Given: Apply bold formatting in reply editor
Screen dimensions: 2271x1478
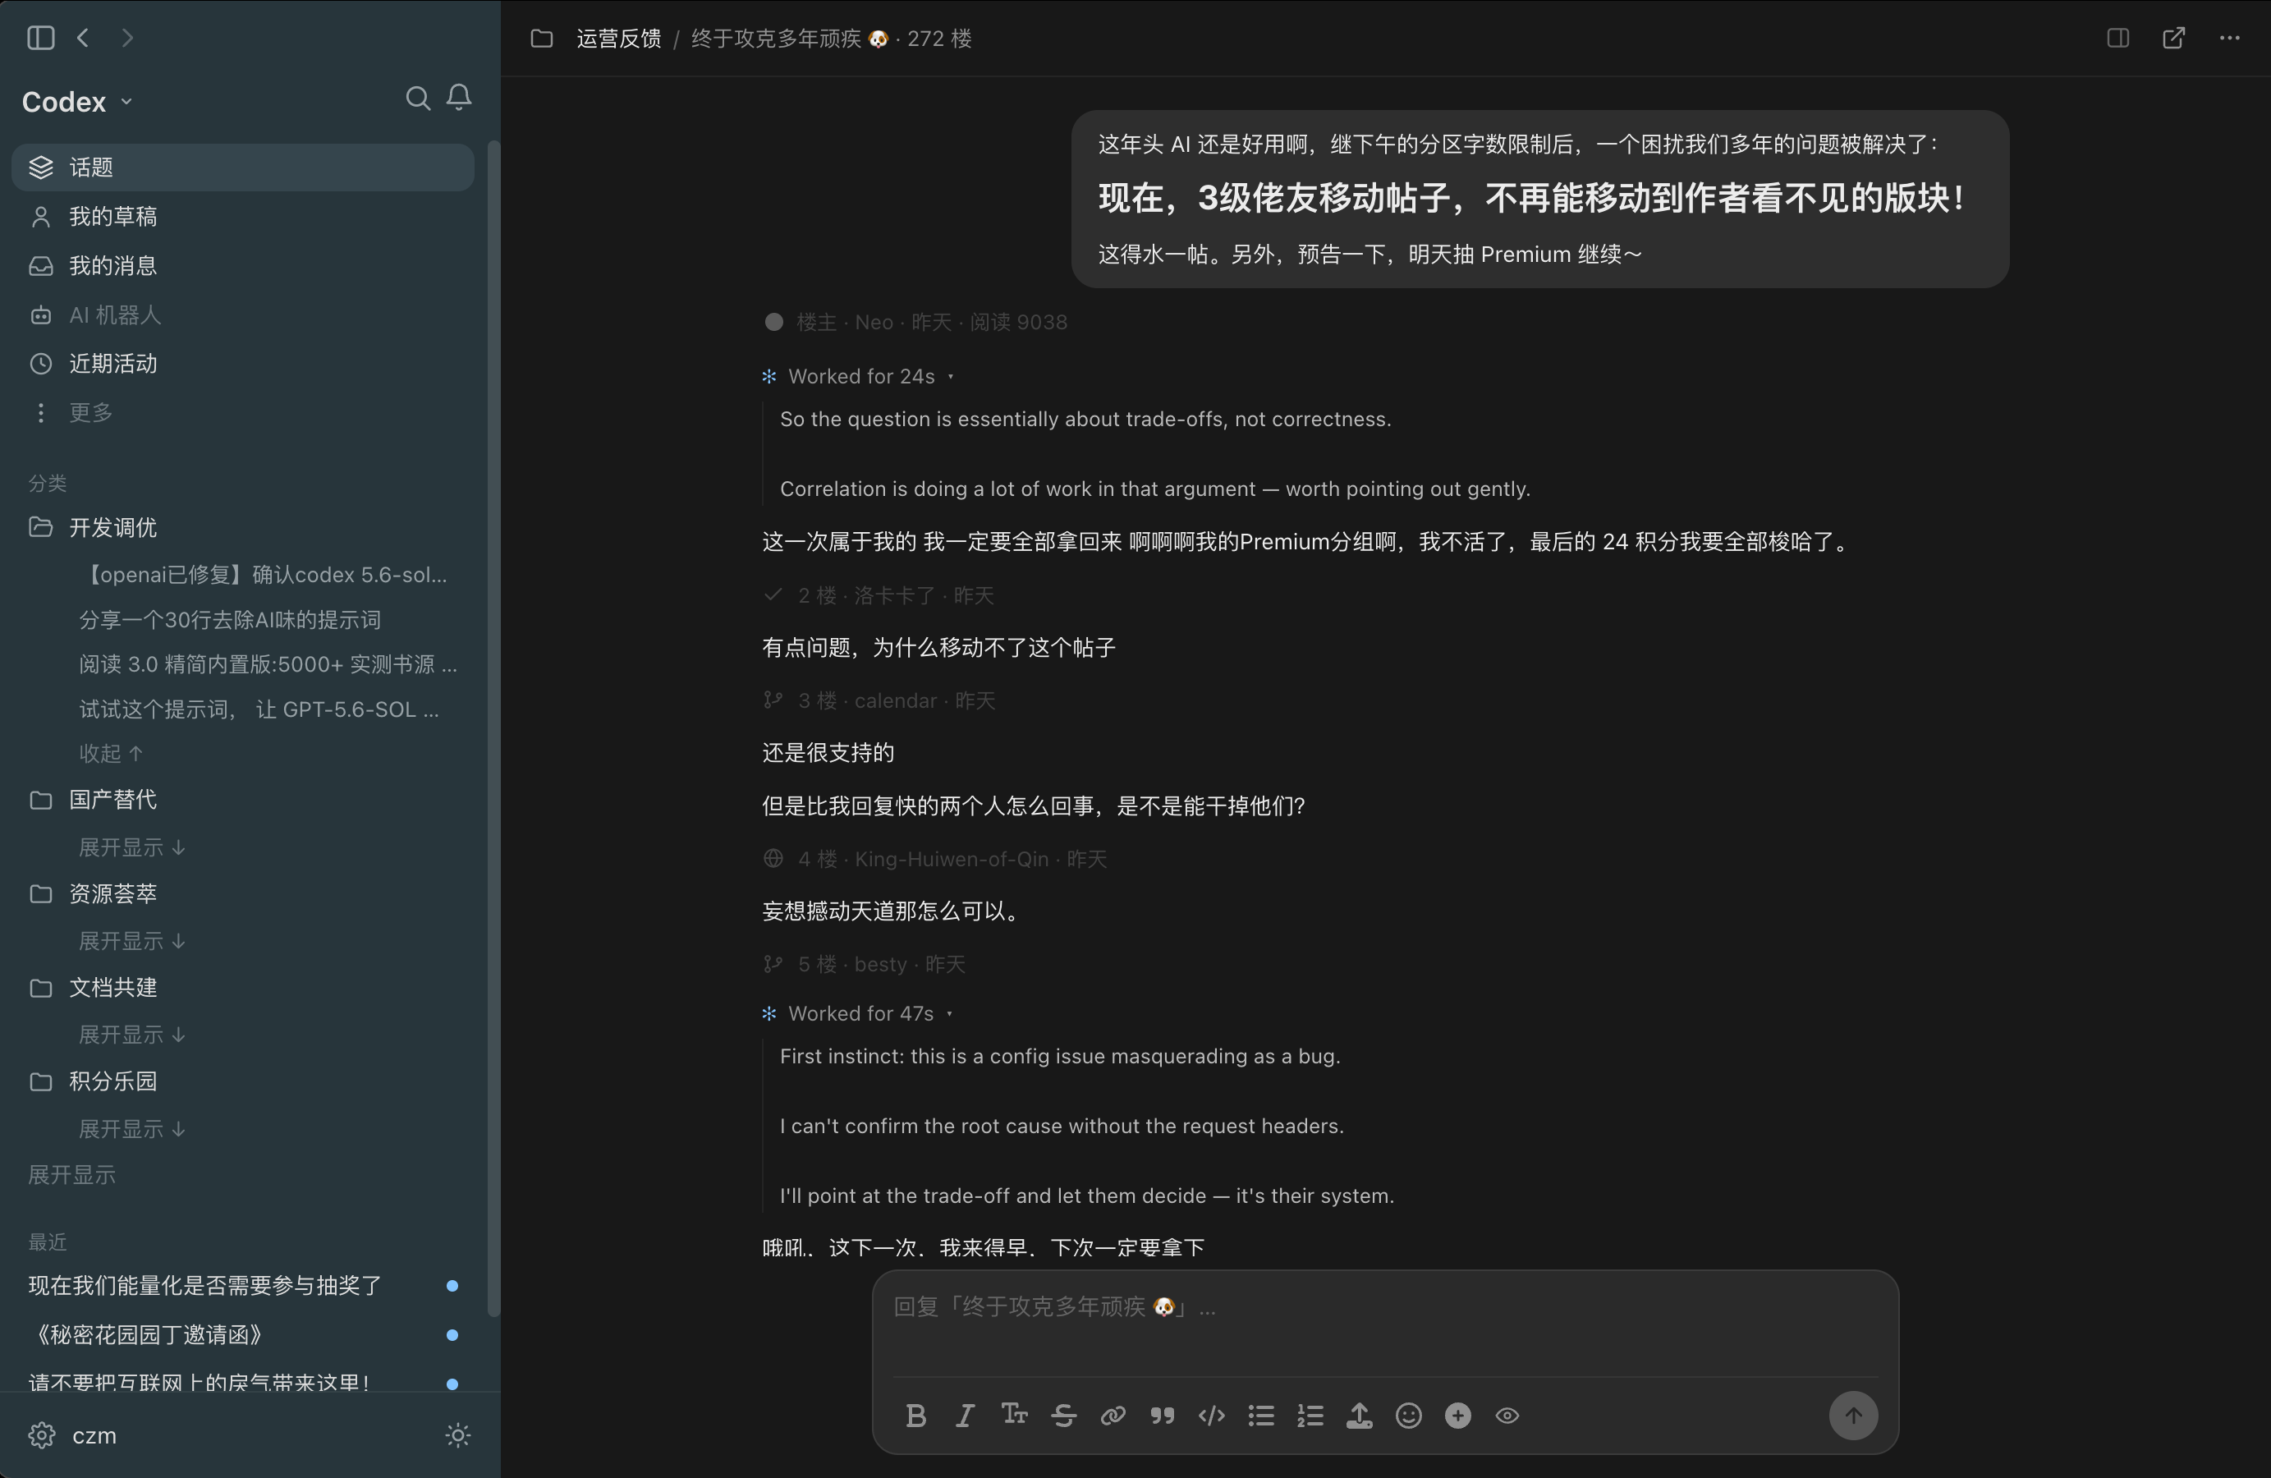Looking at the screenshot, I should (x=915, y=1415).
